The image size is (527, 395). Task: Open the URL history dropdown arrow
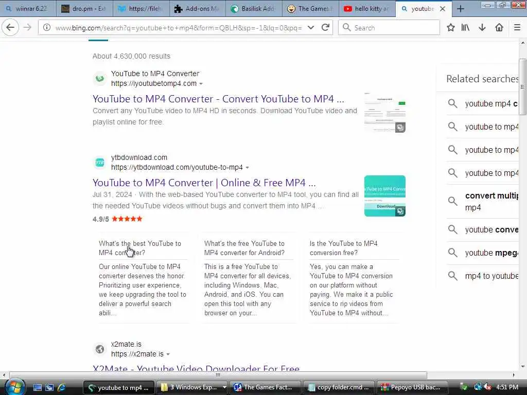[311, 28]
